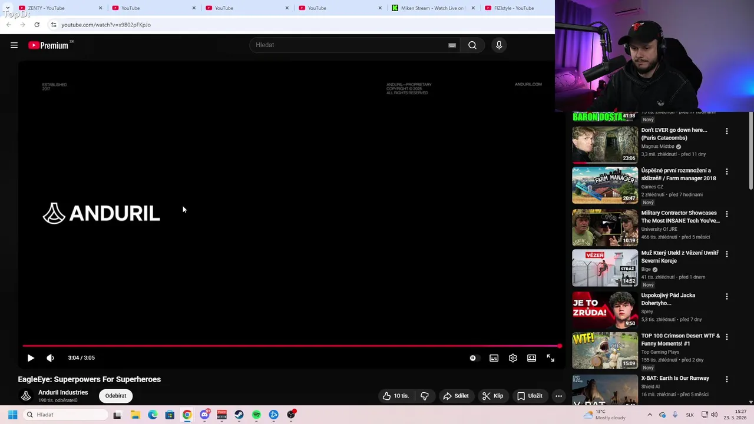Open Magnus Midtbø channel name
Viewport: 754px width, 424px height.
tap(658, 147)
